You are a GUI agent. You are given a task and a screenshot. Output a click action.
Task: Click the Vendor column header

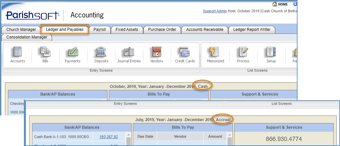[x=180, y=136]
